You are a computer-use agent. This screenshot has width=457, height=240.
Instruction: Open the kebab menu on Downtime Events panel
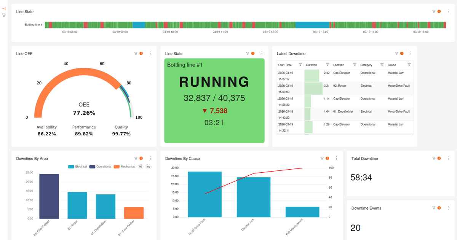(448, 208)
